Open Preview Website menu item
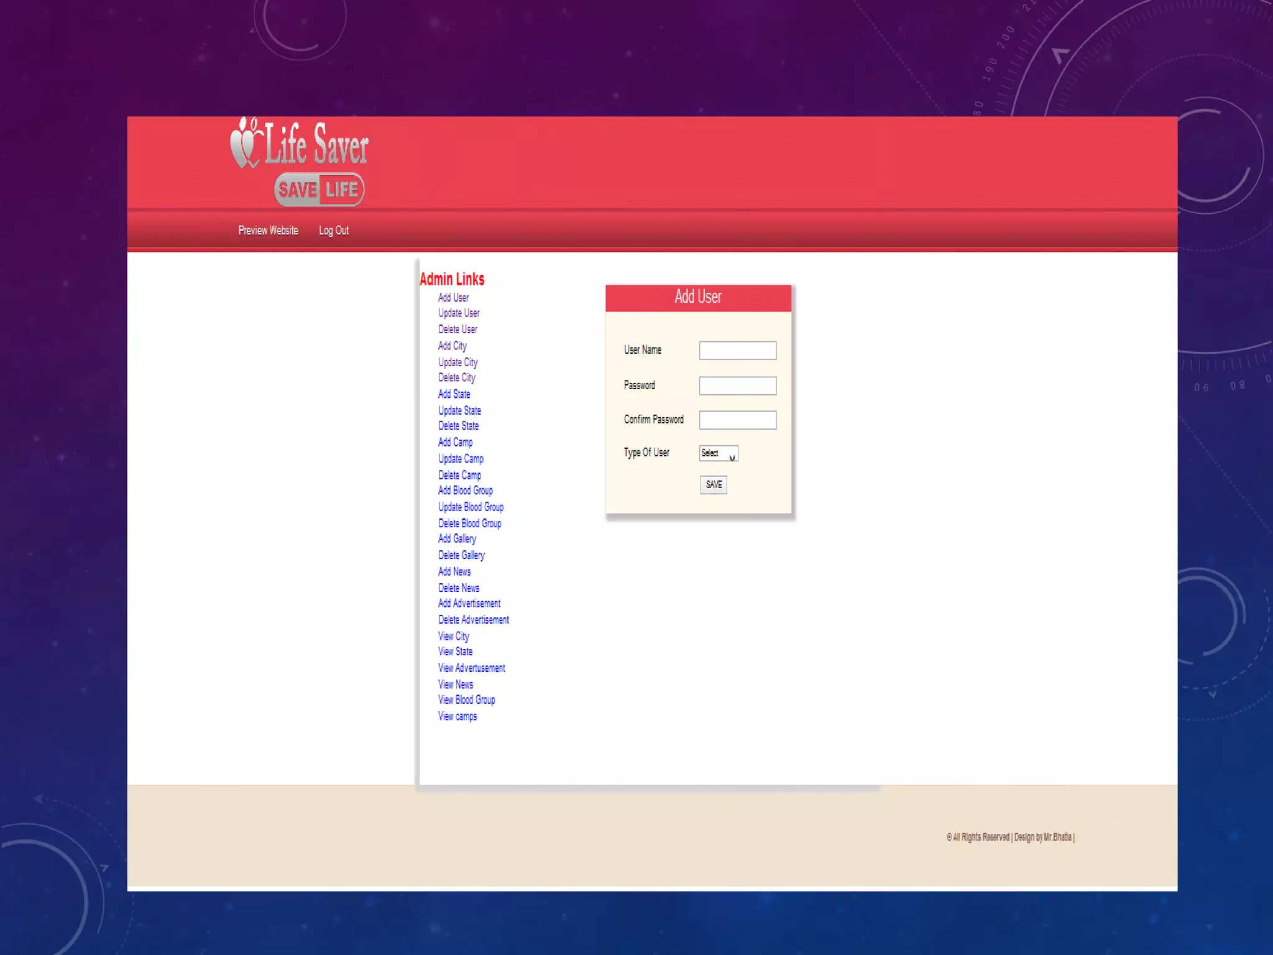1273x955 pixels. (268, 231)
